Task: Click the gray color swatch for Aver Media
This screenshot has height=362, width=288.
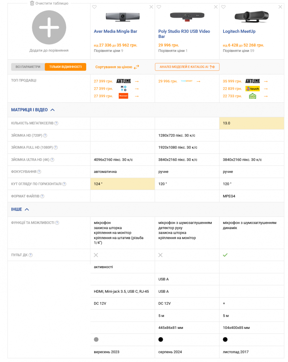Action: pos(96,340)
